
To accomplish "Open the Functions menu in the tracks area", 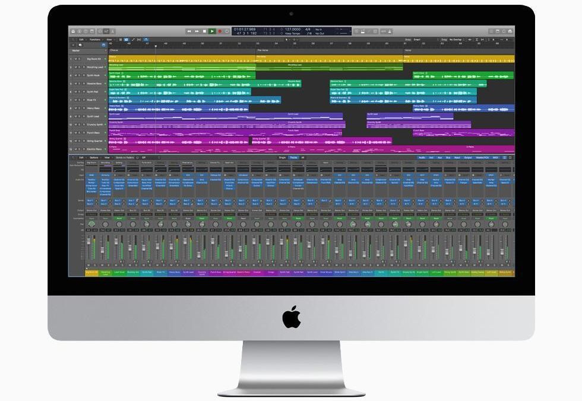I will [x=94, y=40].
